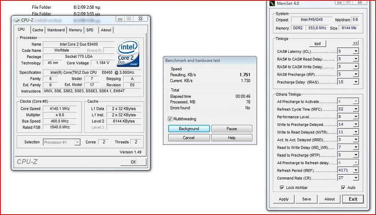Click the fsb/dram 5:6 ratio field

(355, 20)
